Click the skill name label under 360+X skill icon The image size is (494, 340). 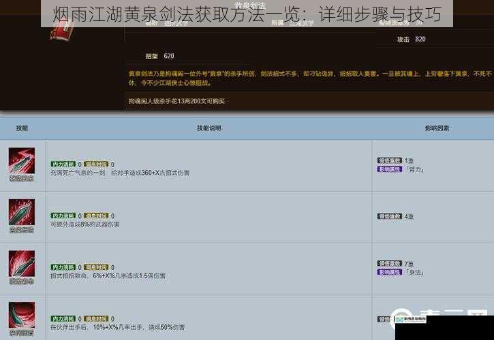click(x=22, y=178)
